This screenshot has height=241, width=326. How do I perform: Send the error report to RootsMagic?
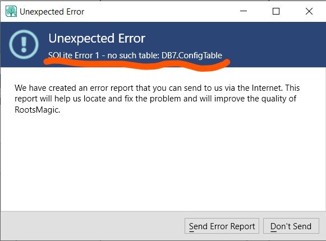(222, 226)
